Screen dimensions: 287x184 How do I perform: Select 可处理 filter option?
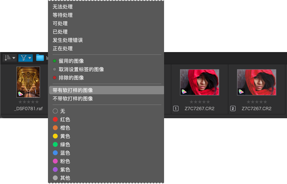[x=107, y=24]
